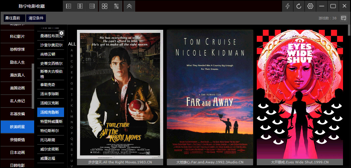351x168 pixels.
Task: Select the 科幻影片 category
Action: [x=17, y=37]
